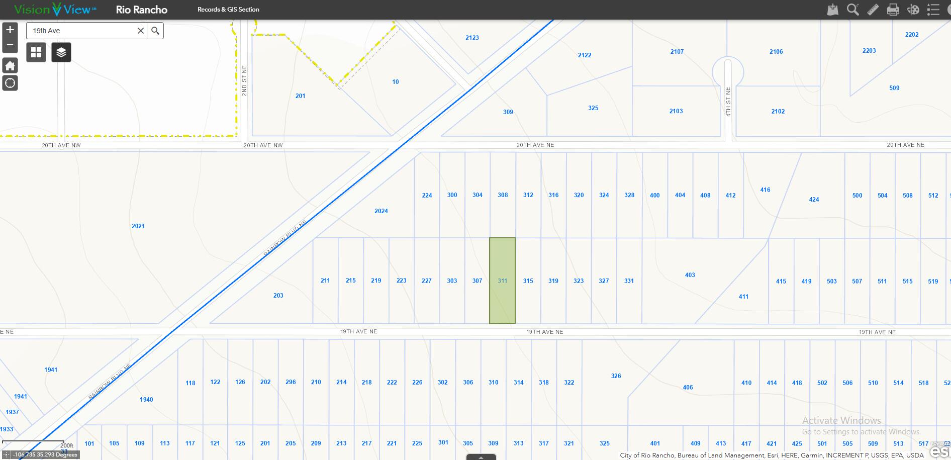
Task: Open the layer list stack icon
Action: click(x=61, y=52)
